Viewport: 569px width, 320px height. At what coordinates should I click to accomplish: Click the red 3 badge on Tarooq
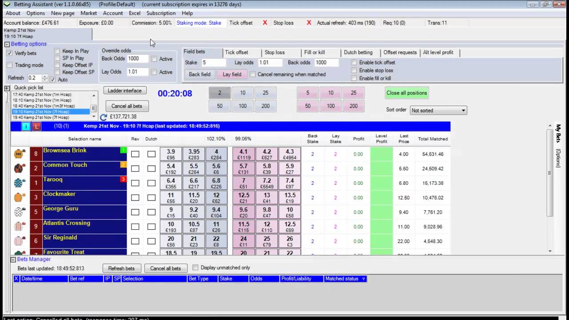pos(123,180)
